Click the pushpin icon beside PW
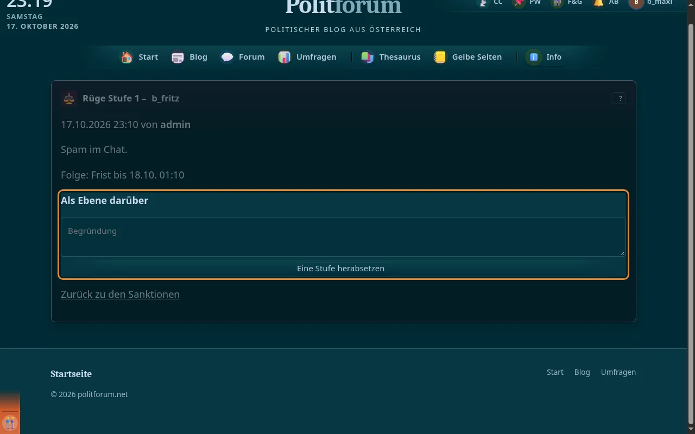The width and height of the screenshot is (695, 434). (519, 3)
